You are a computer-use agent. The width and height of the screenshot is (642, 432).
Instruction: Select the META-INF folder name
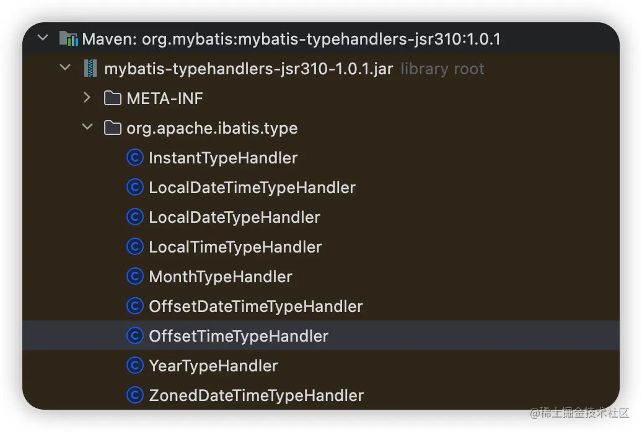click(165, 98)
